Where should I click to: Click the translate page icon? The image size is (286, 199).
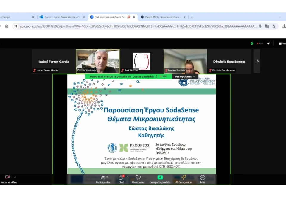[x=267, y=26]
